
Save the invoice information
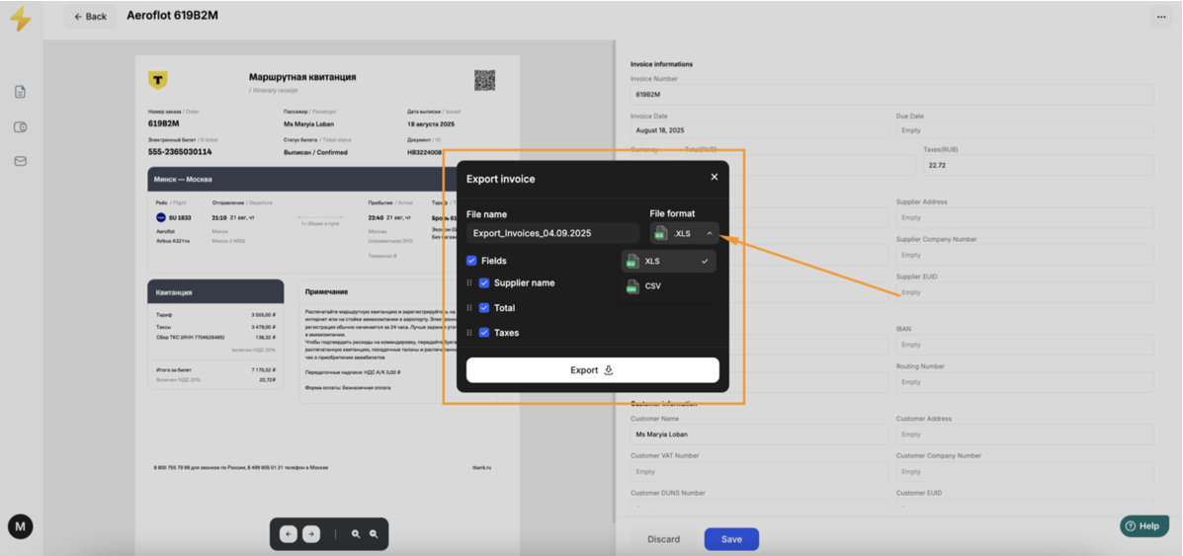(x=731, y=539)
